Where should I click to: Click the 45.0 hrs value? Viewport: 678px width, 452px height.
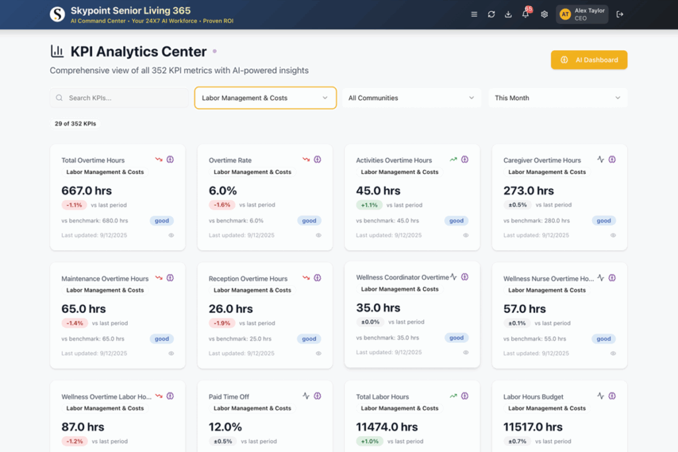(378, 191)
